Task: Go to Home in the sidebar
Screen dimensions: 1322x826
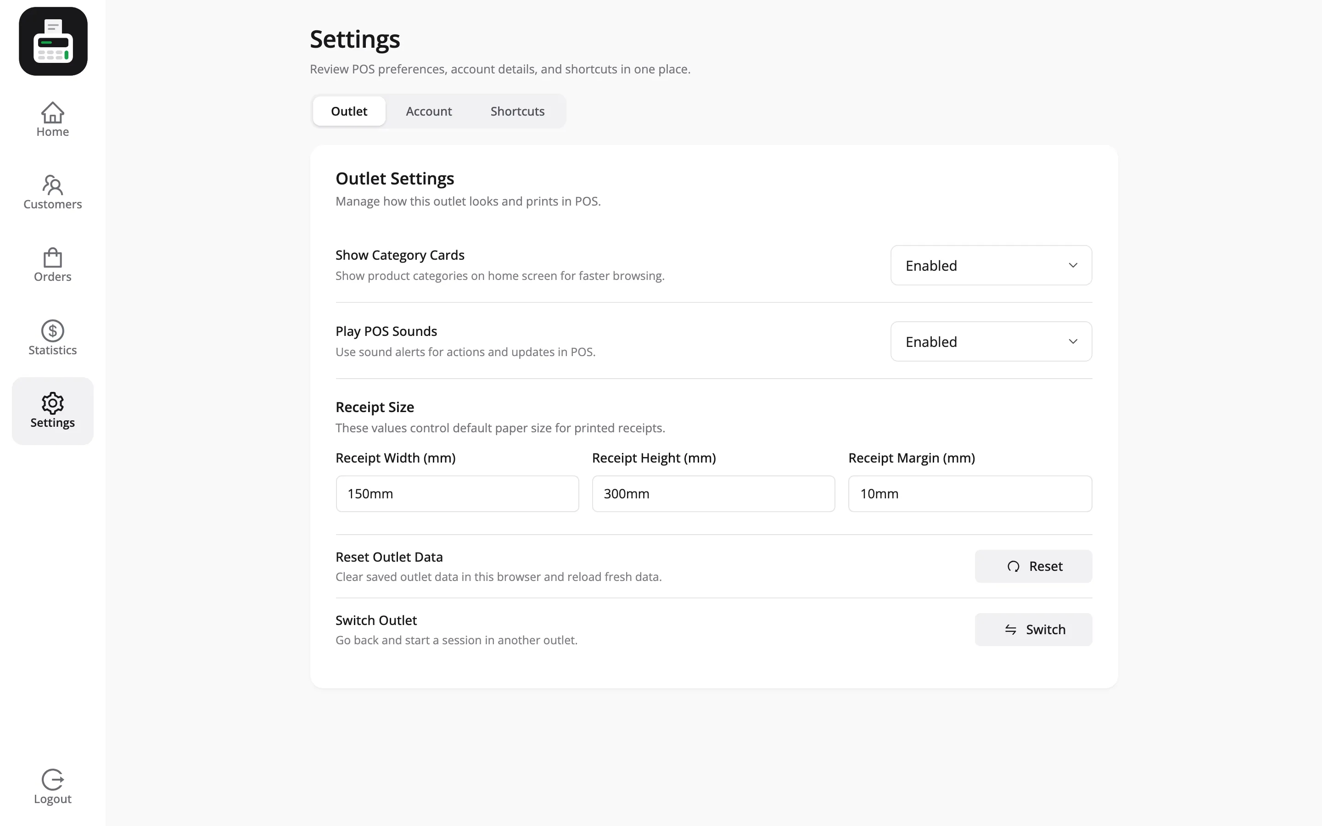Action: [x=52, y=120]
